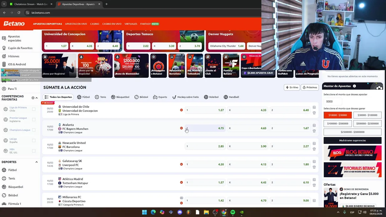The image size is (386, 217).
Task: Show hidden system tray icons
Action: point(338,212)
